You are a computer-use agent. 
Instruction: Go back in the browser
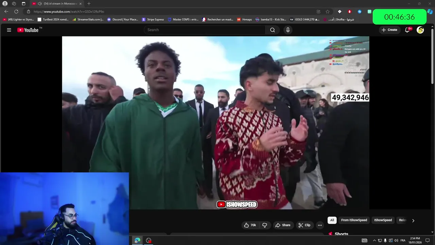tap(6, 12)
